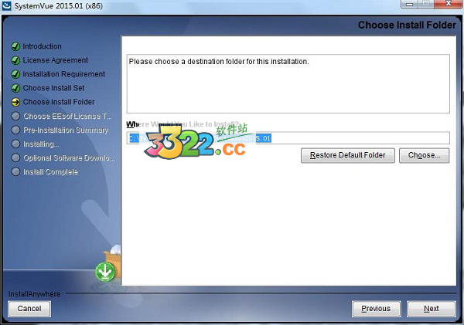Minimize the SystemVue installer window
This screenshot has width=464, height=325.
(410, 4)
